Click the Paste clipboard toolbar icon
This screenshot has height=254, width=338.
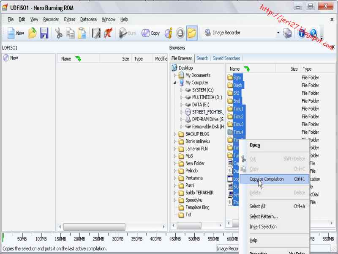pos(82,33)
